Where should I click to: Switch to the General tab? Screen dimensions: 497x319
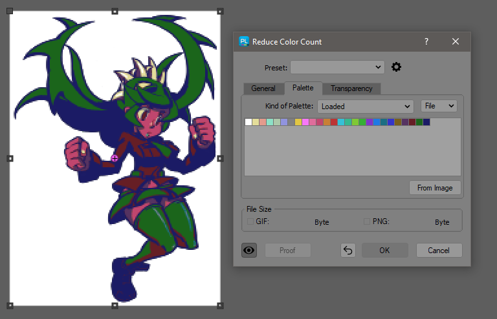pos(263,88)
